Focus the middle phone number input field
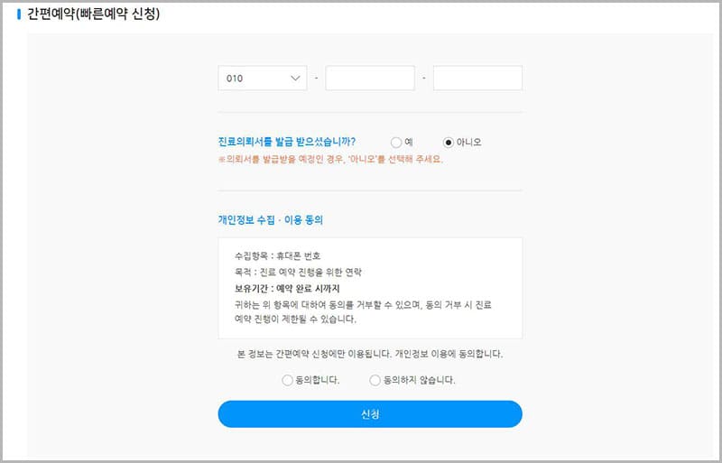The image size is (722, 463). [x=369, y=79]
